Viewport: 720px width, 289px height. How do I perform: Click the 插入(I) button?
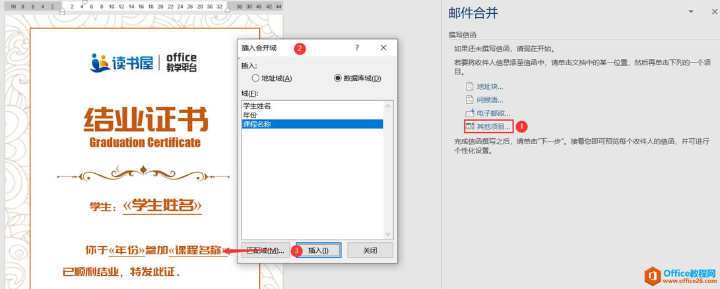318,251
